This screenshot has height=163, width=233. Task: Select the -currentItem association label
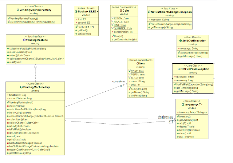click(x=118, y=81)
